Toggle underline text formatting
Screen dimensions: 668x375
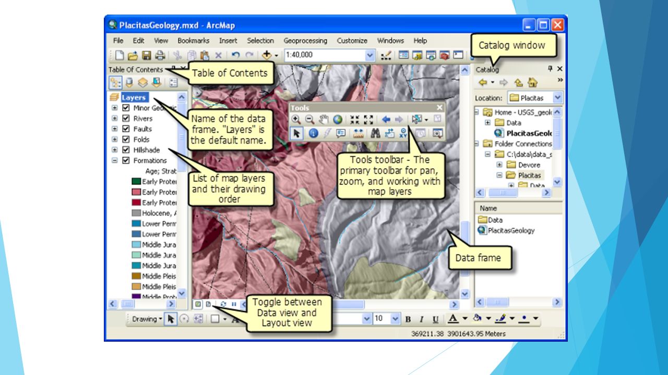pyautogui.click(x=435, y=319)
